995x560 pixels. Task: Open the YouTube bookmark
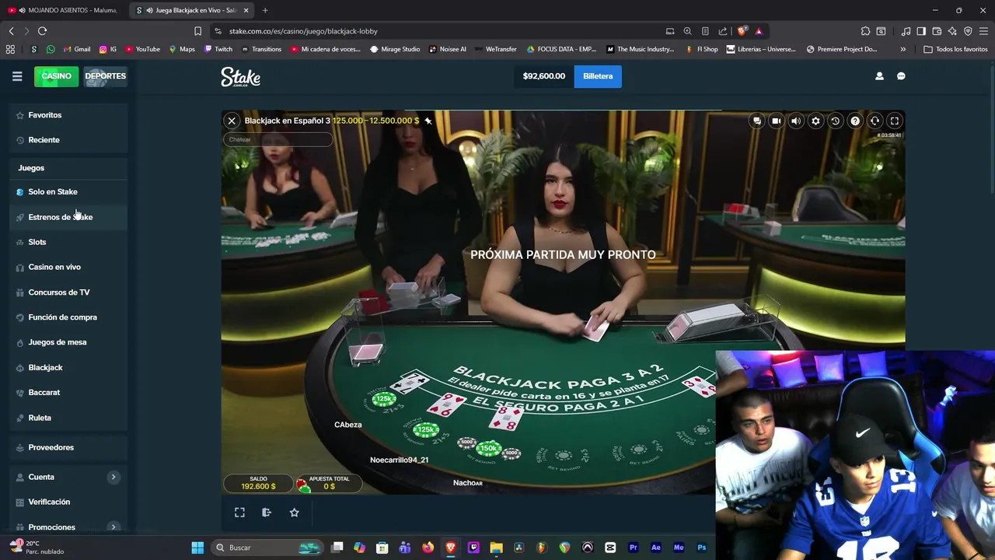click(142, 49)
